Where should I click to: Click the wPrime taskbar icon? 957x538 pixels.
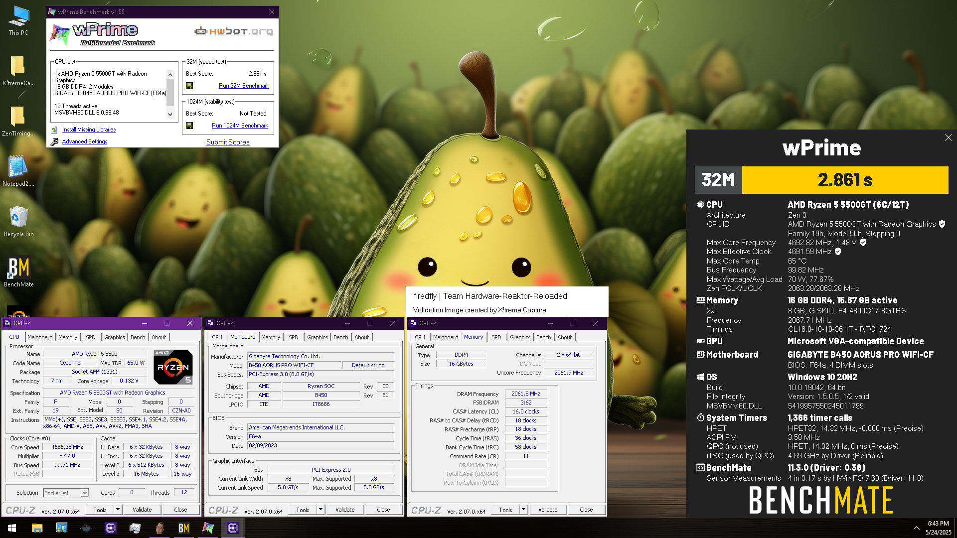click(208, 528)
